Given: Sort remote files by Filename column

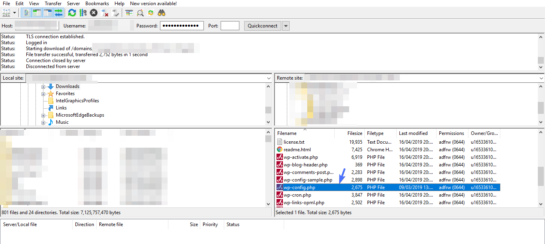Looking at the screenshot, I should tap(306, 133).
